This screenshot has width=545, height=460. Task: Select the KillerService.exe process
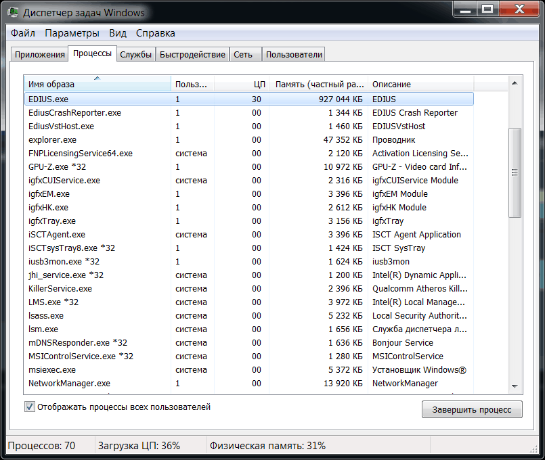(x=249, y=289)
